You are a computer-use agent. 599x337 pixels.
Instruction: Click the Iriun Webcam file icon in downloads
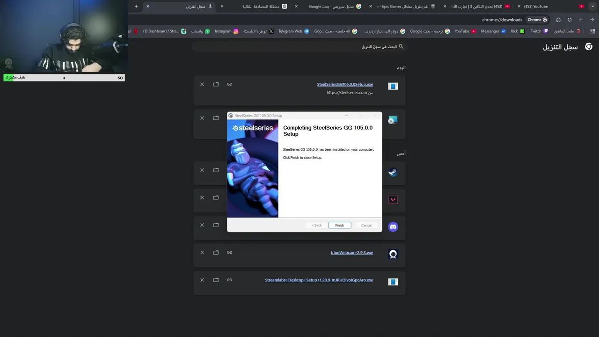click(x=393, y=254)
